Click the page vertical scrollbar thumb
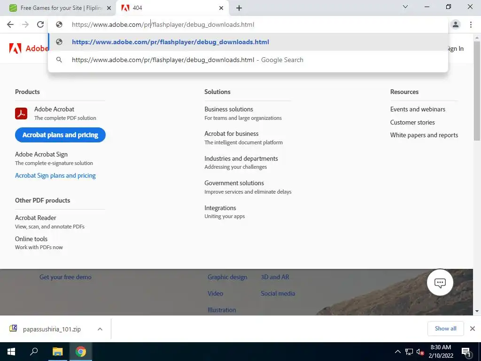 (x=477, y=91)
